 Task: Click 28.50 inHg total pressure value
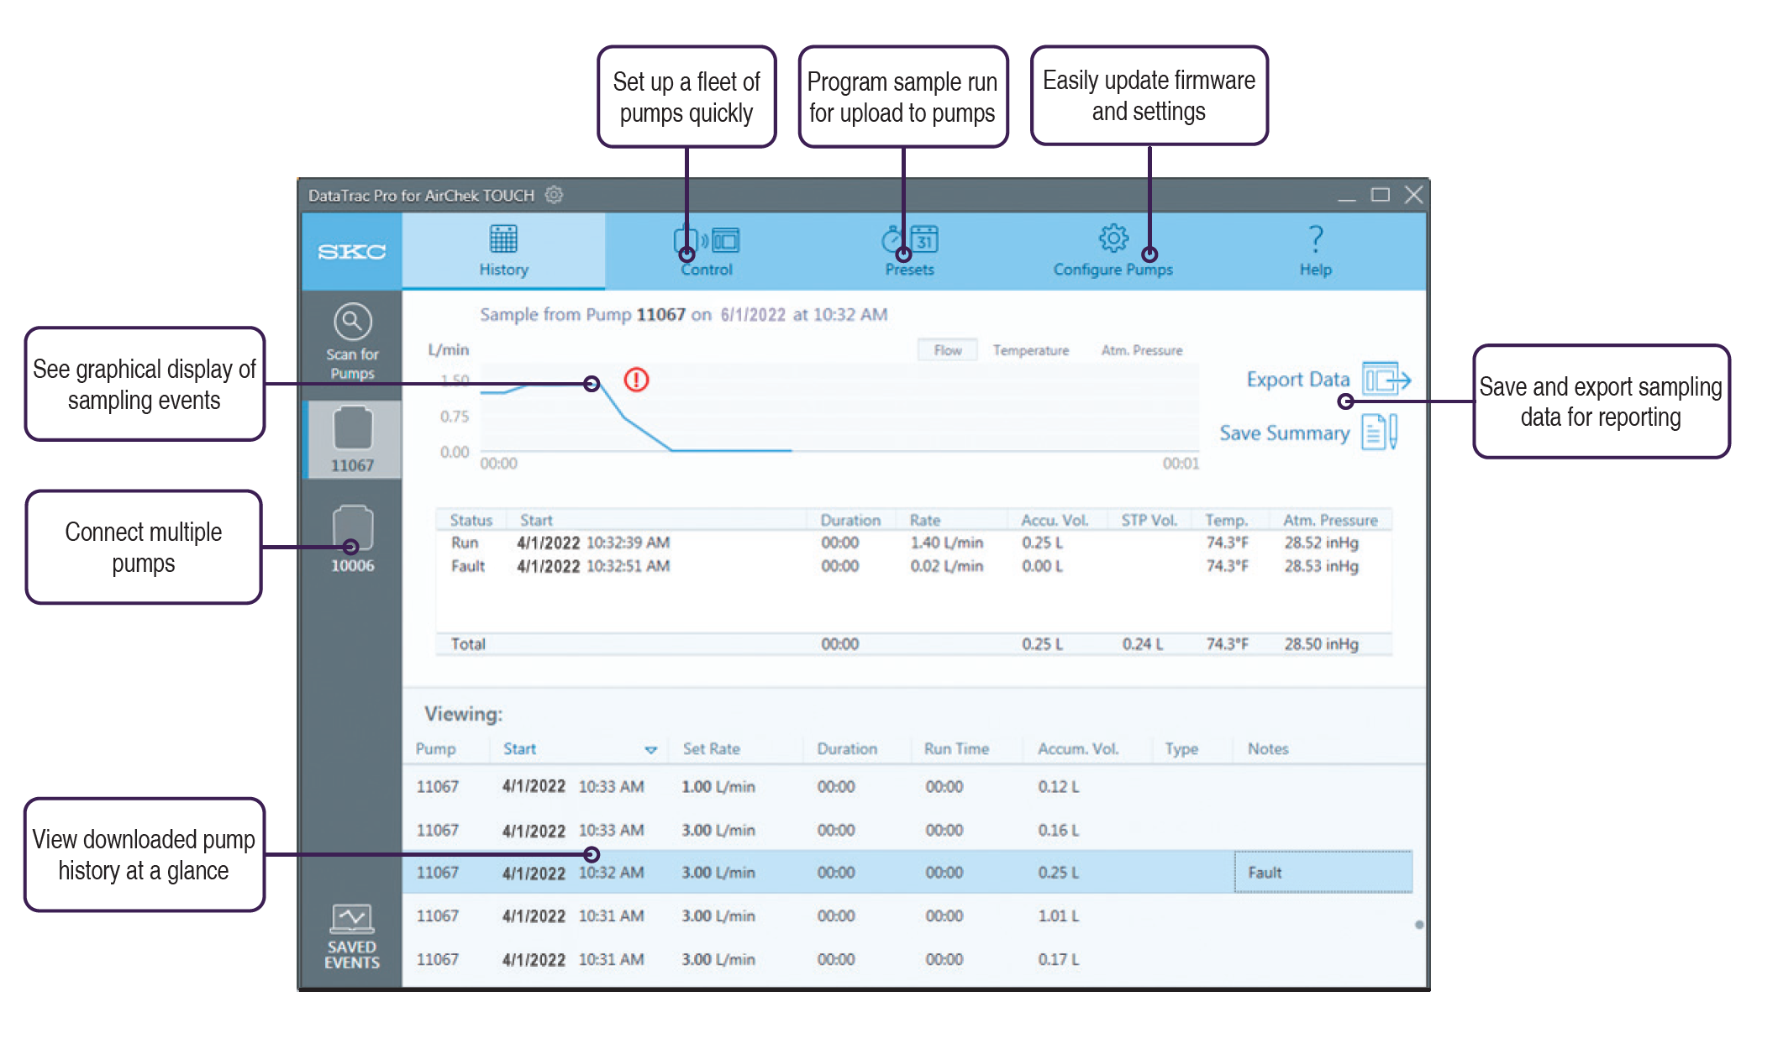(x=1321, y=644)
